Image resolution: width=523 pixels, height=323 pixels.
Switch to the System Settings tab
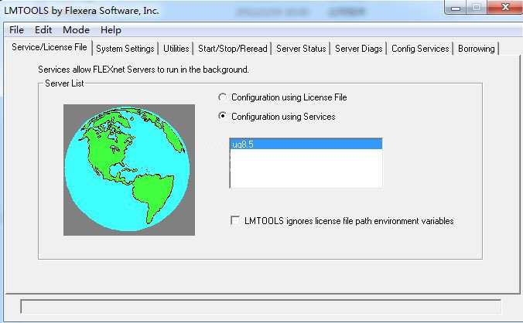point(125,49)
